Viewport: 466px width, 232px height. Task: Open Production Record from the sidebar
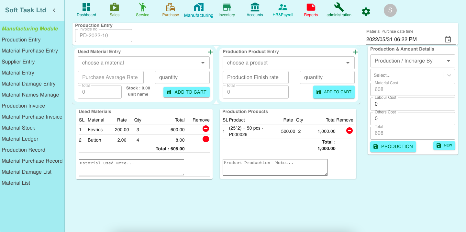pos(23,150)
